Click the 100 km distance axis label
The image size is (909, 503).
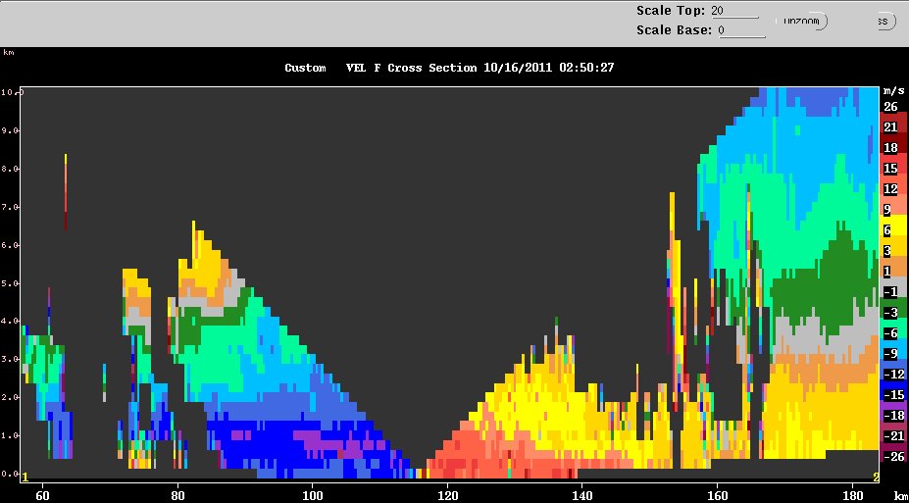(313, 495)
